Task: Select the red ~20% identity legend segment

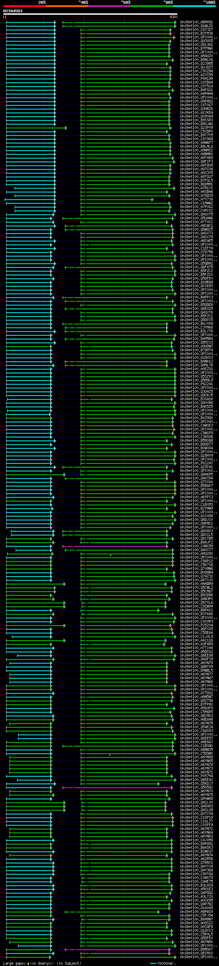Action: pyautogui.click(x=24, y=6)
